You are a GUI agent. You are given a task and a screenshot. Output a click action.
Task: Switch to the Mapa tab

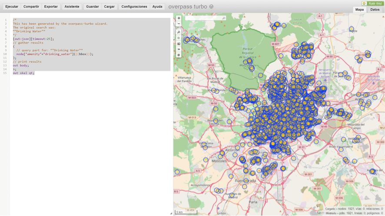point(359,10)
